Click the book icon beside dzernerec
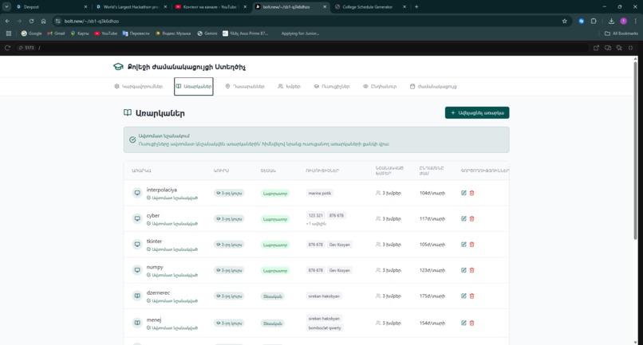 137,296
